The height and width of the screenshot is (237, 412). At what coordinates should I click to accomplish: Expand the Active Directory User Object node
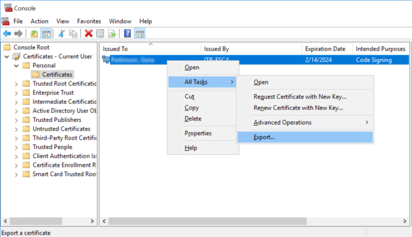(x=16, y=111)
